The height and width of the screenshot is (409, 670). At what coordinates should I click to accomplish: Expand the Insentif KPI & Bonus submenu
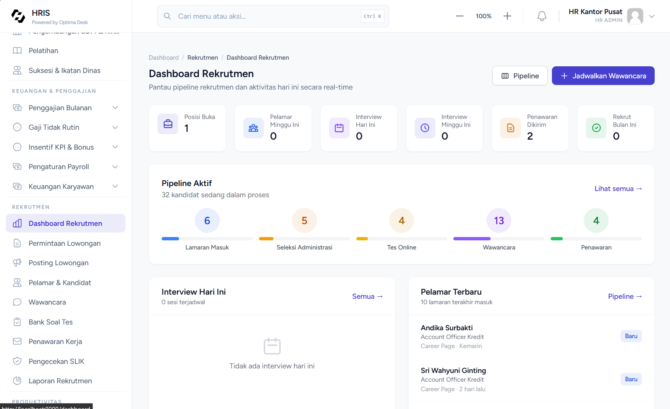click(x=115, y=147)
